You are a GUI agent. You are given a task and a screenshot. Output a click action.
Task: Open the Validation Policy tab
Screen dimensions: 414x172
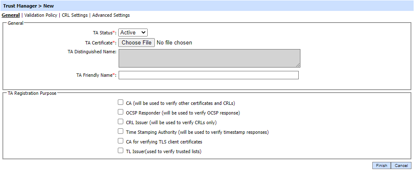42,15
